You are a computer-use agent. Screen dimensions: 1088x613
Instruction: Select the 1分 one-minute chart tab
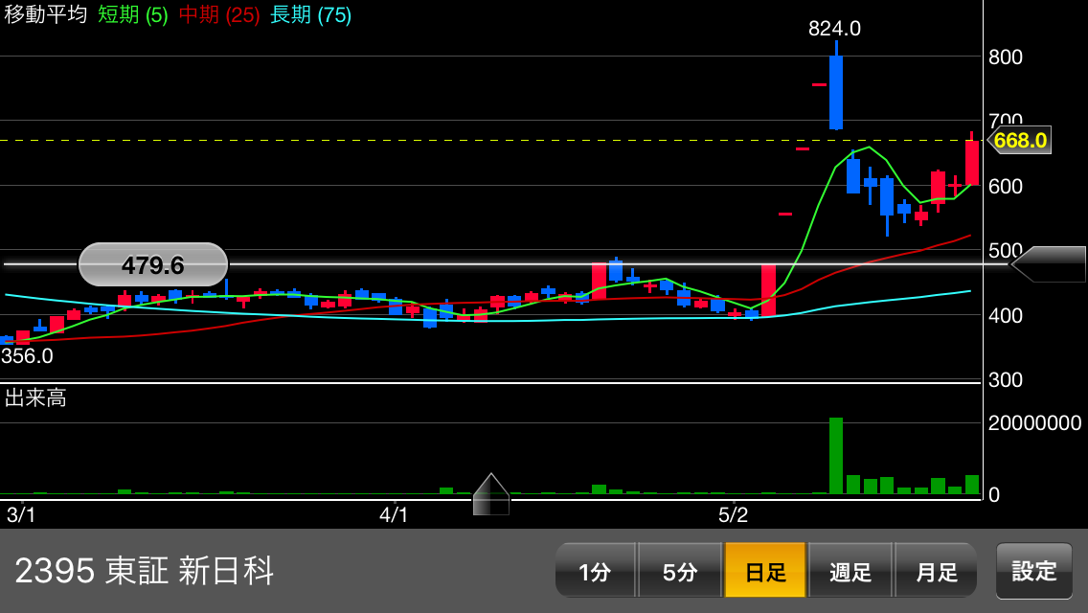click(x=595, y=571)
